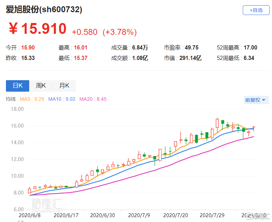Switch to the 日K daily chart tab
The height and width of the screenshot is (222, 272).
coord(17,86)
